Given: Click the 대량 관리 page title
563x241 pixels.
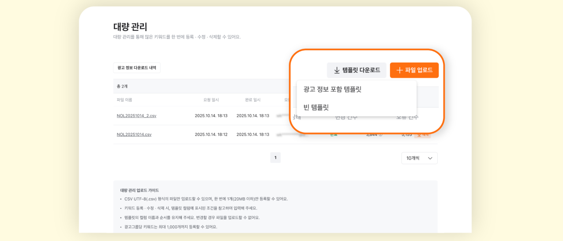Looking at the screenshot, I should (x=130, y=26).
